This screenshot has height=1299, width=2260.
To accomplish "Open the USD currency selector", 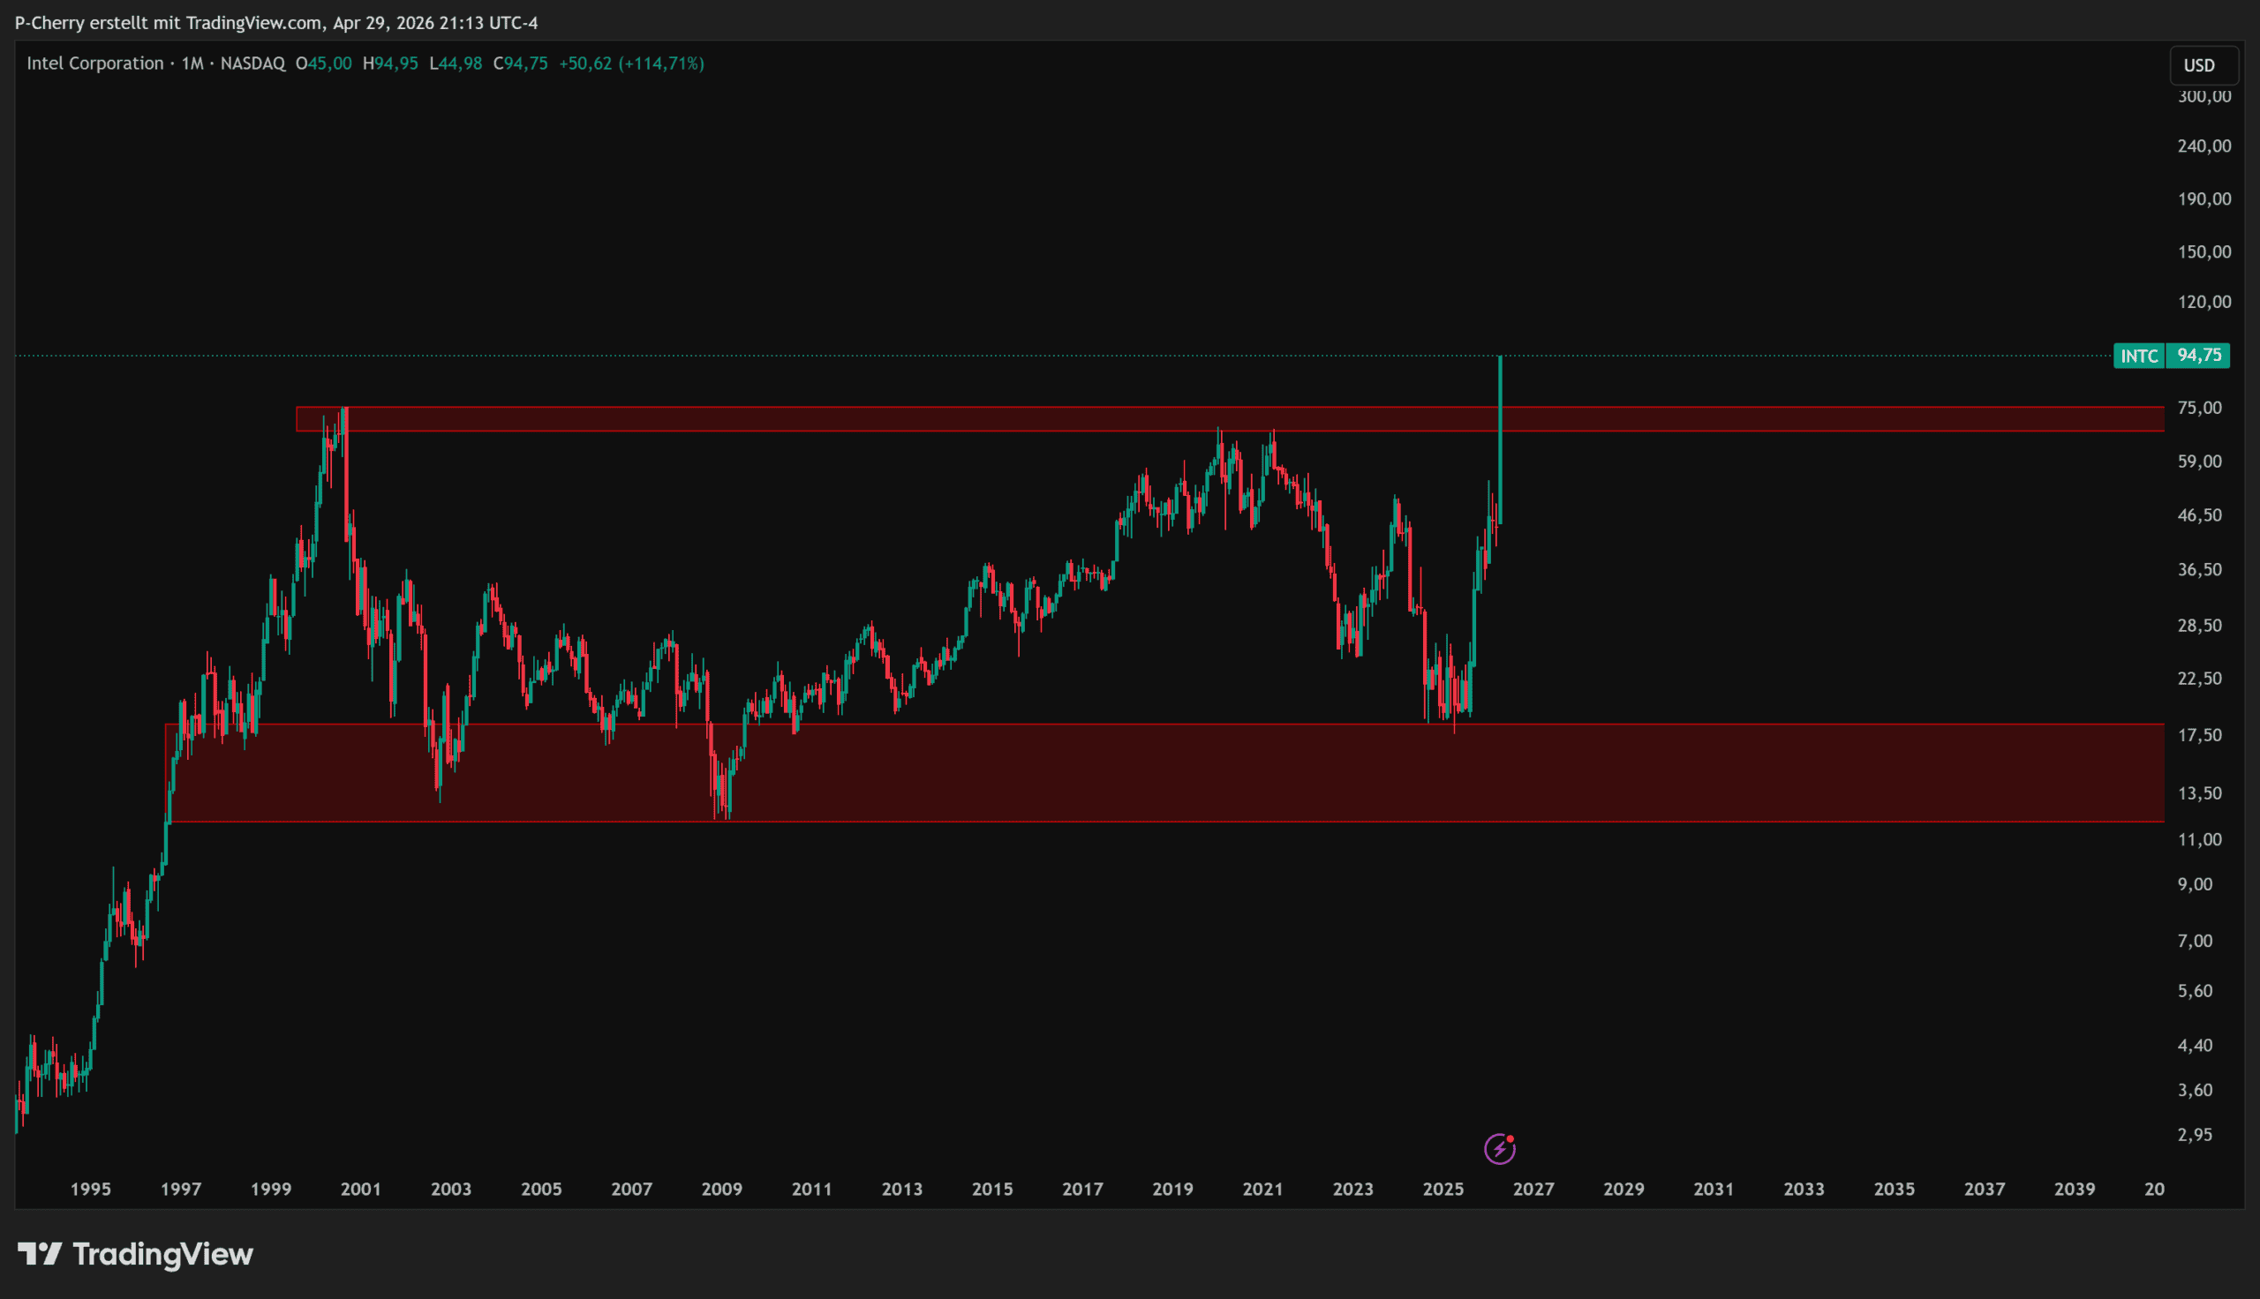I will (2199, 65).
